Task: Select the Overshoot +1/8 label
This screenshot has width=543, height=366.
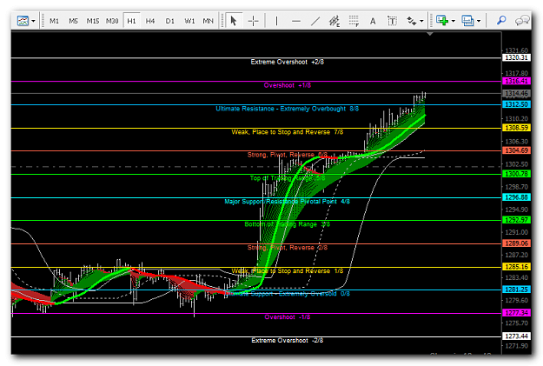Action: pos(287,85)
